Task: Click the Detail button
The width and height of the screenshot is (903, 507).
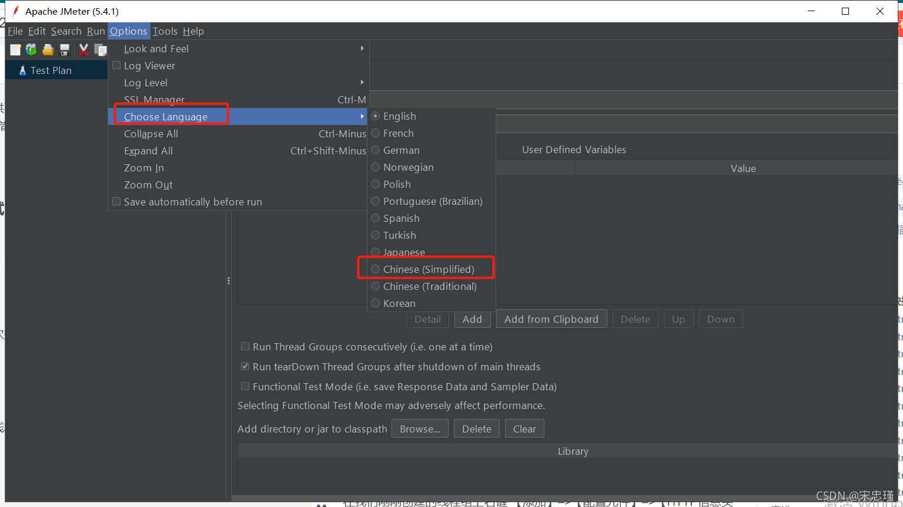Action: pyautogui.click(x=427, y=319)
